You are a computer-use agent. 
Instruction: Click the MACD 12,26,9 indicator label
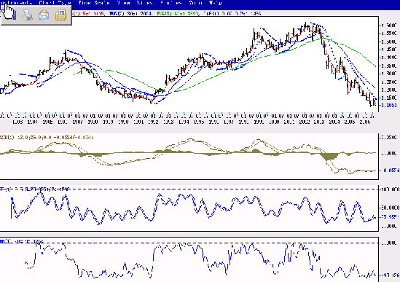point(47,137)
